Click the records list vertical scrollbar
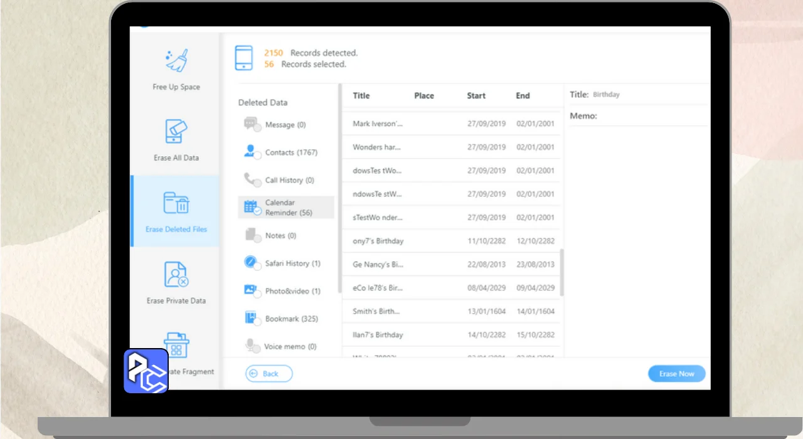803x439 pixels. tap(561, 272)
